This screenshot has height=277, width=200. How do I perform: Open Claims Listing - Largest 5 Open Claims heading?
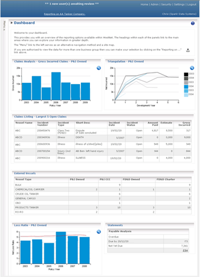pyautogui.click(x=40, y=116)
